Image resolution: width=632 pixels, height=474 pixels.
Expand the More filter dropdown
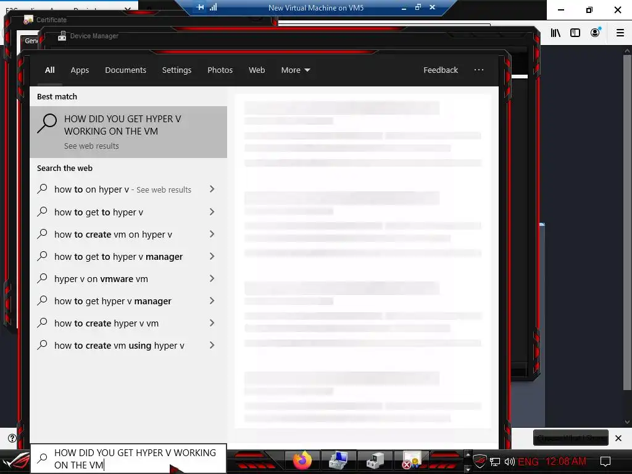296,70
